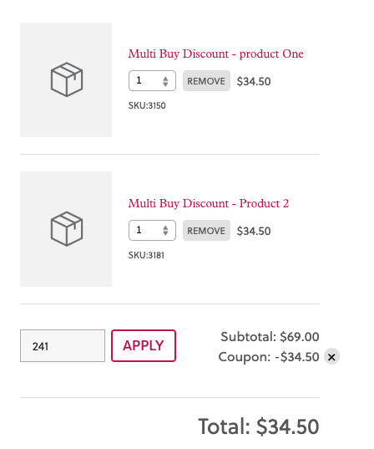Increase quantity of product One with up arrow

pos(165,79)
